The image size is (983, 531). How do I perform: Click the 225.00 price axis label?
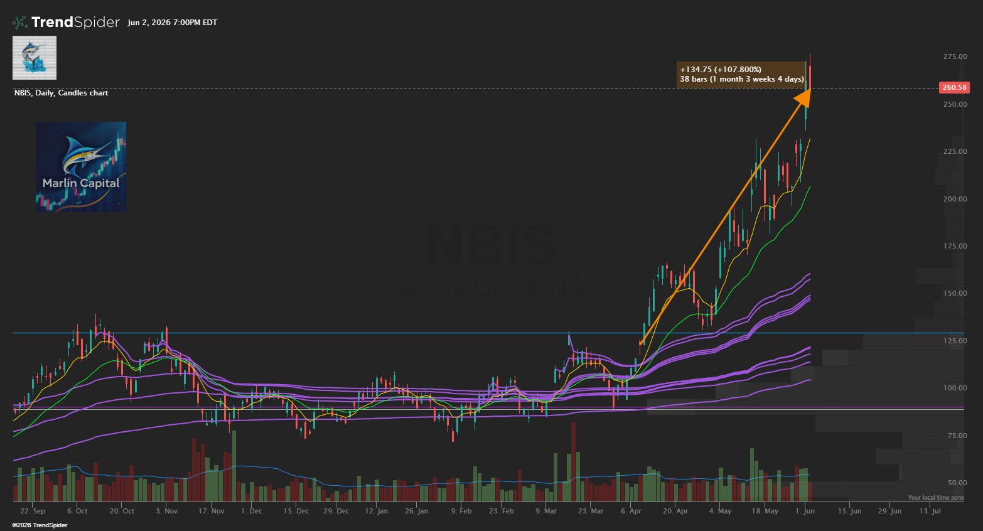click(955, 151)
